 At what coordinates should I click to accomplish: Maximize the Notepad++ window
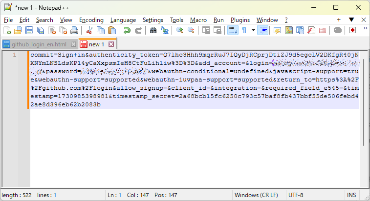coord(336,7)
